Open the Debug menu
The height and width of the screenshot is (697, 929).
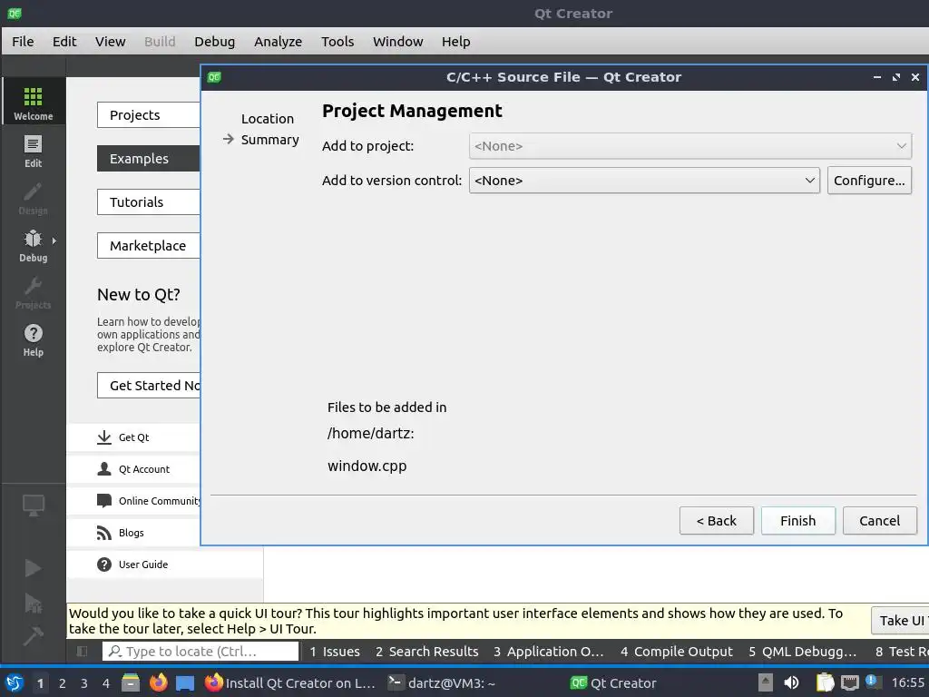[x=214, y=42]
